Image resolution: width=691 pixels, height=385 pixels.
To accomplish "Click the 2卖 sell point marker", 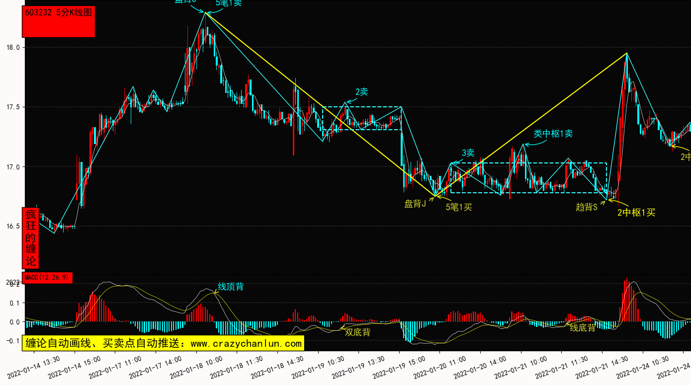I will point(361,92).
